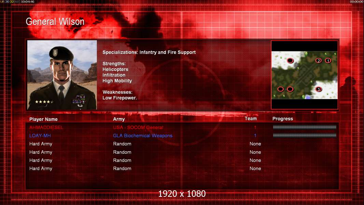Click the "10:04:46" clock readout

click(28, 2)
